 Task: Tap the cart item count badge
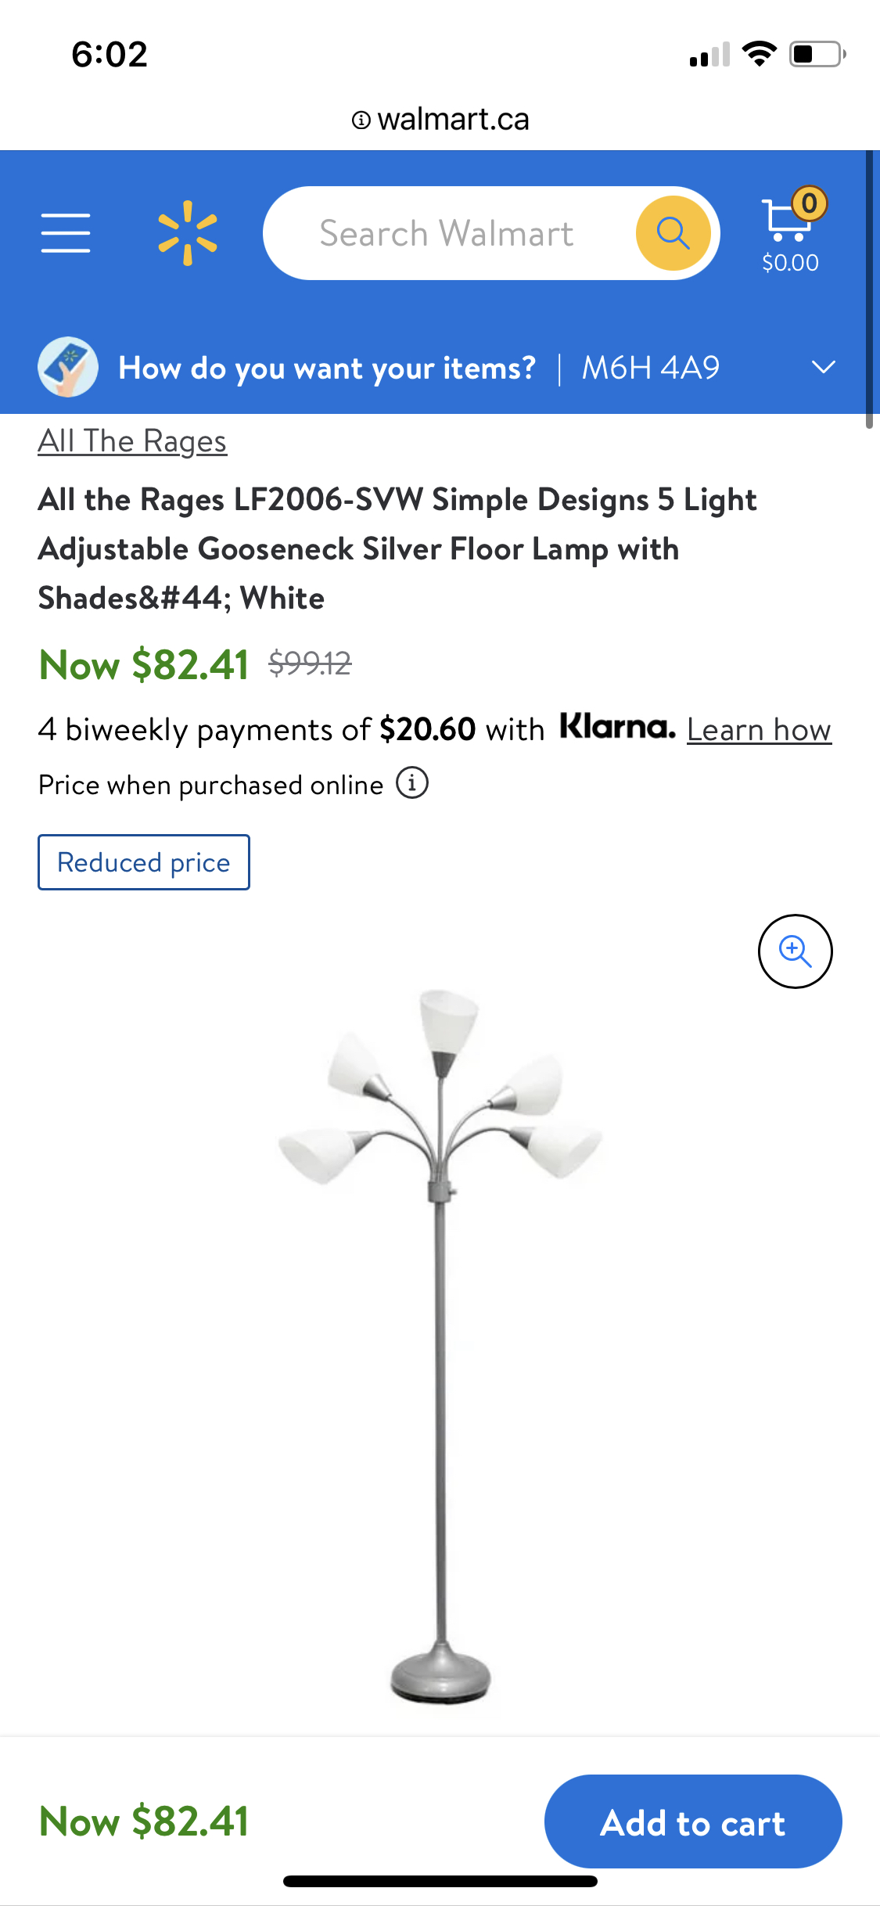[x=810, y=203]
